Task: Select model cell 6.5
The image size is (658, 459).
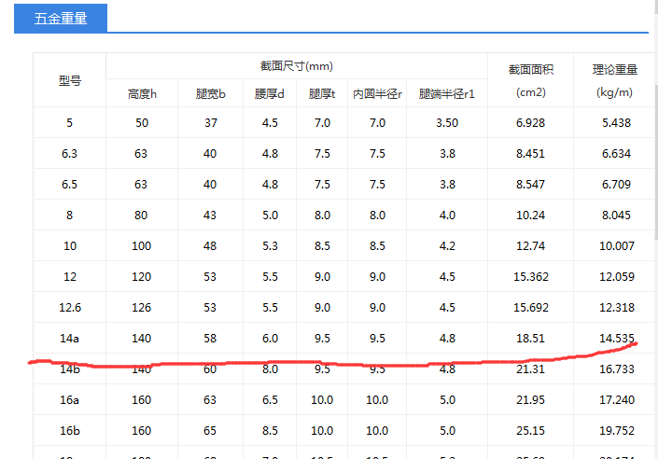Action: pyautogui.click(x=69, y=184)
